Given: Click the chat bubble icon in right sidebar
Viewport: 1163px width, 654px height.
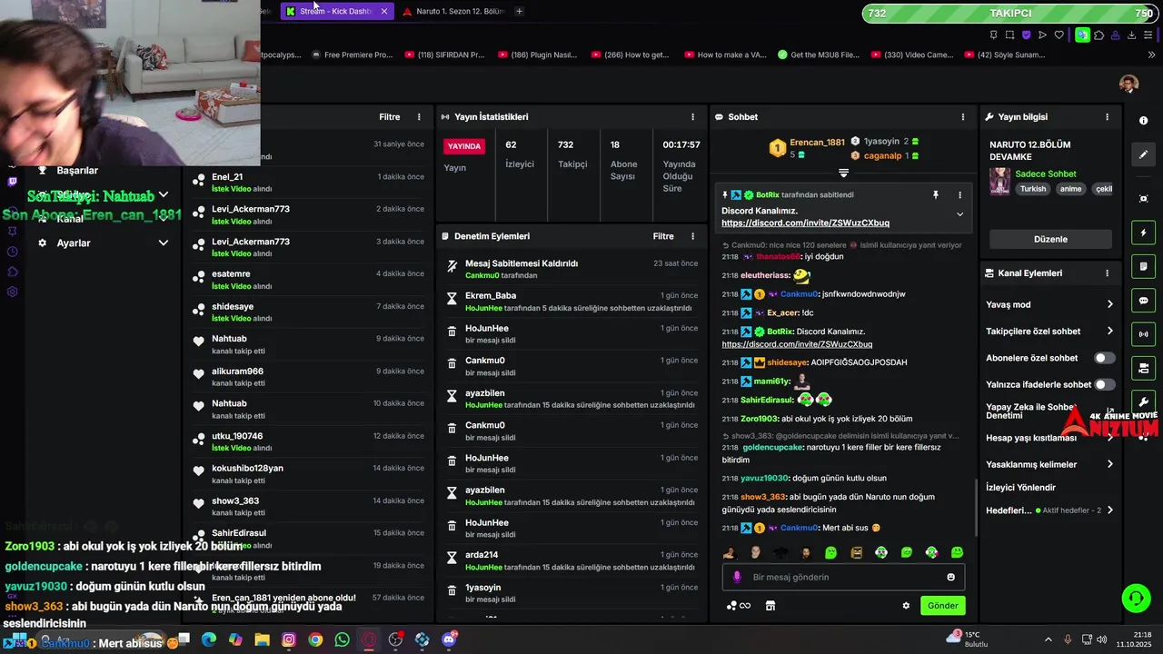Looking at the screenshot, I should [x=1143, y=301].
